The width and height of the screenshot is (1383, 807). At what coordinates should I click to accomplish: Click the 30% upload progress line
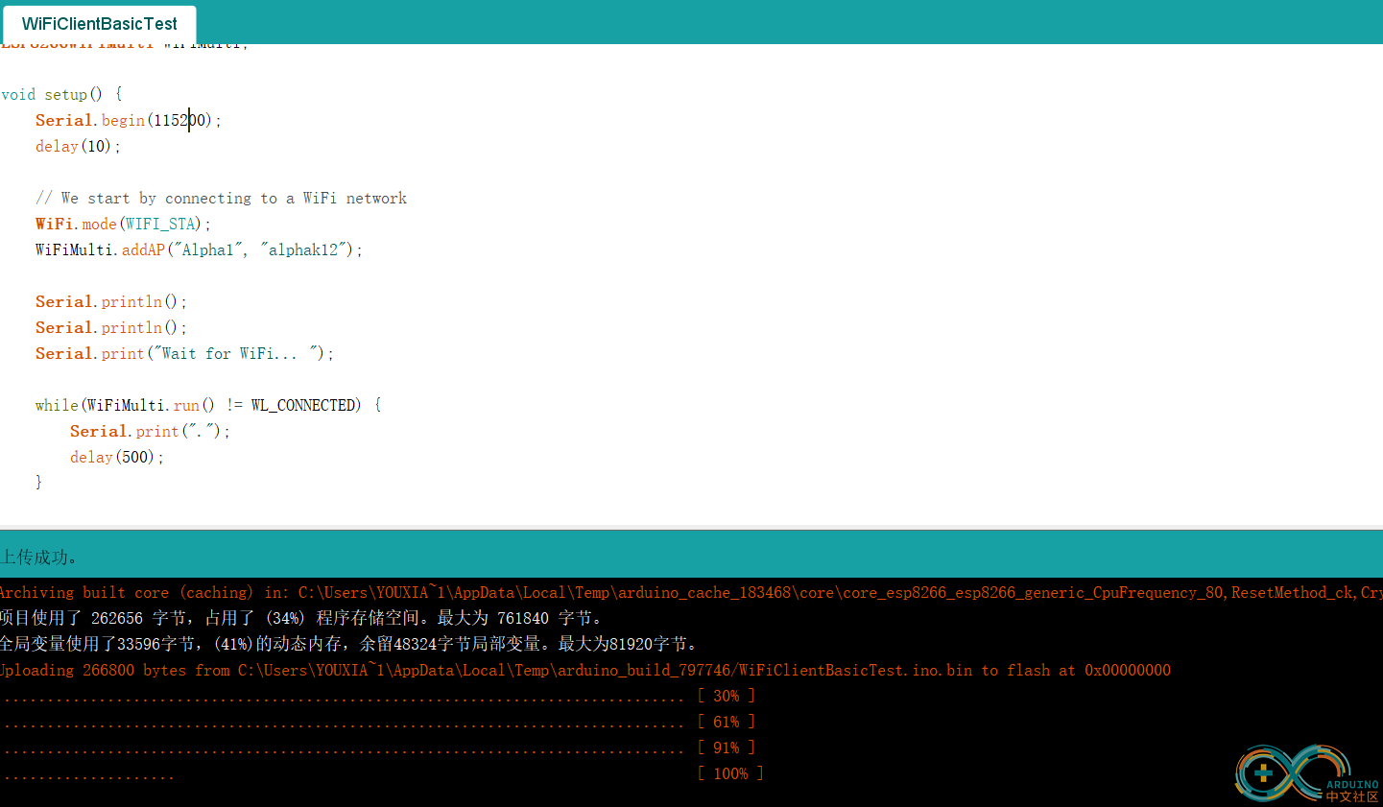tap(379, 696)
